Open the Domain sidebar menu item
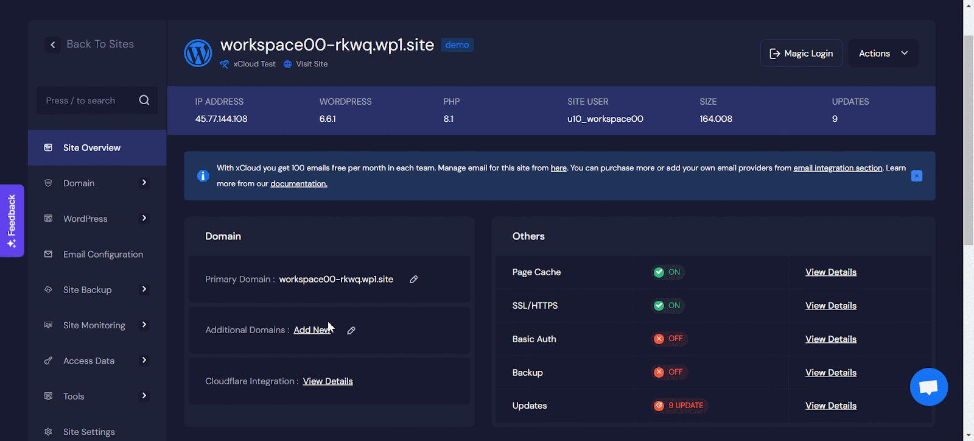 pyautogui.click(x=97, y=183)
